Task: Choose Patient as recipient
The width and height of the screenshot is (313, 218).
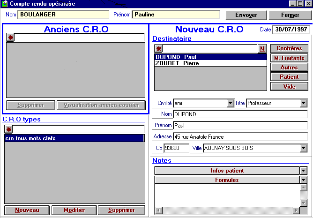Action: [289, 77]
